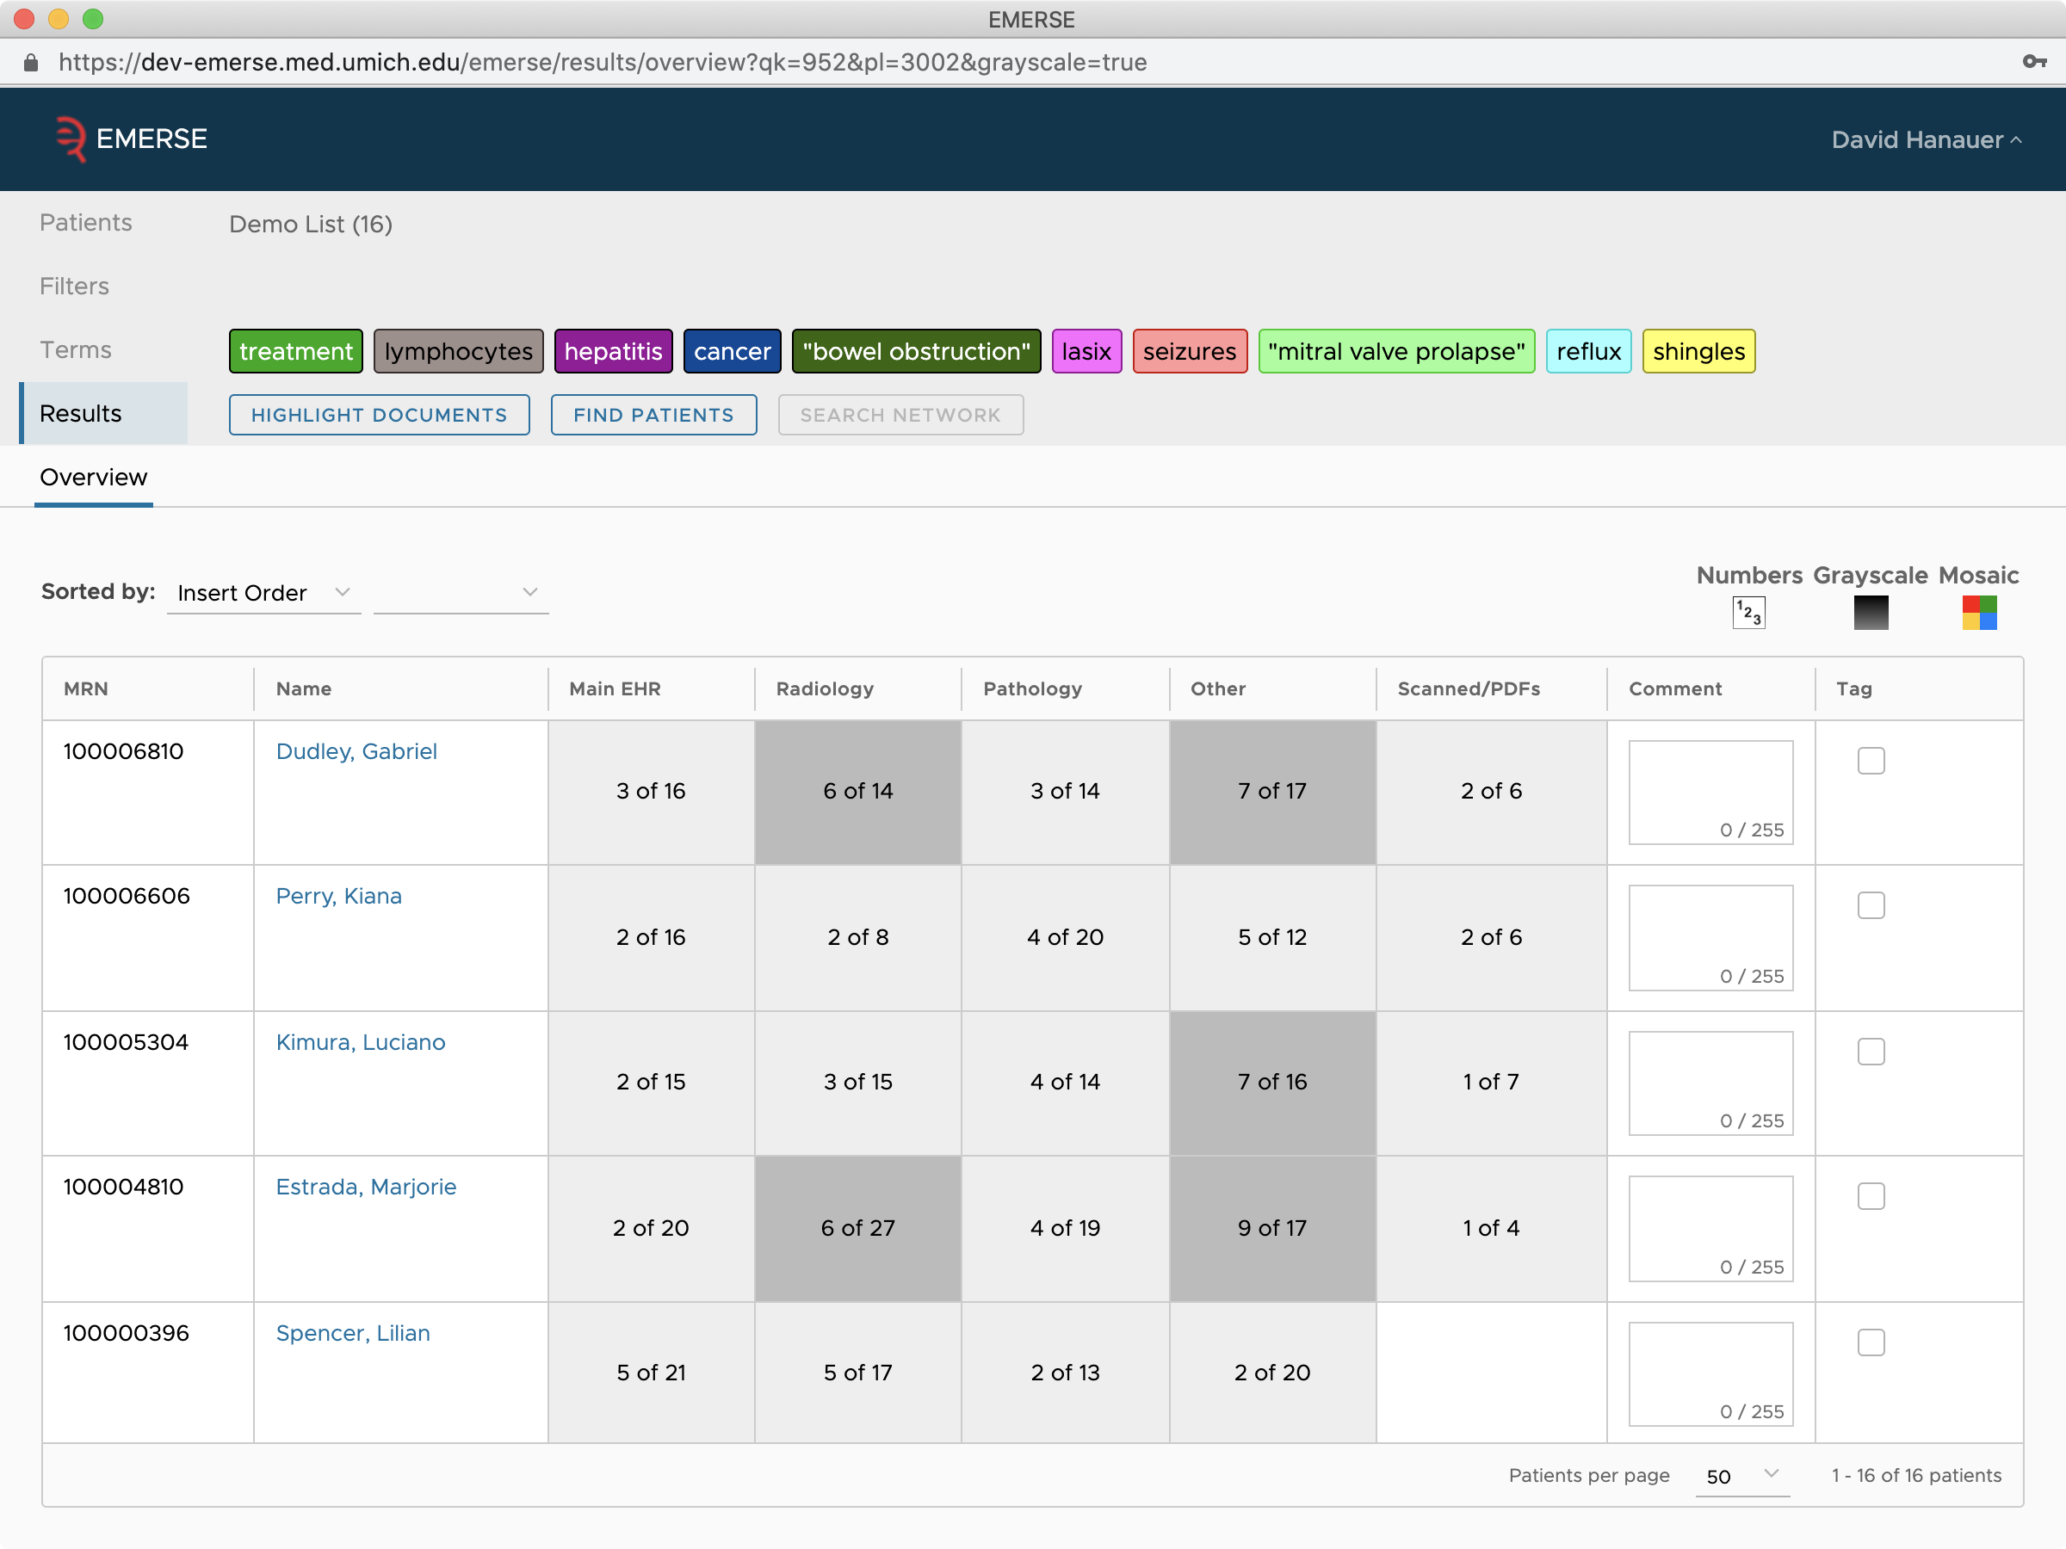Click the cancer term colored icon
This screenshot has height=1549, width=2066.
pyautogui.click(x=731, y=351)
